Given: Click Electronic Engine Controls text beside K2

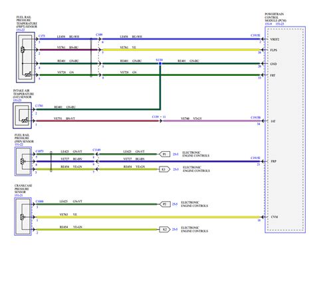Looking at the screenshot, I should 195,229.
